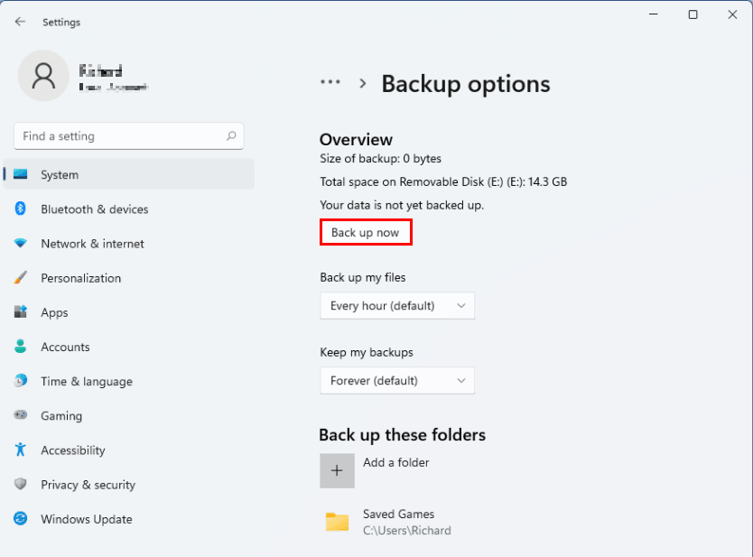This screenshot has width=753, height=557.
Task: Open Gaming settings category
Action: (61, 416)
